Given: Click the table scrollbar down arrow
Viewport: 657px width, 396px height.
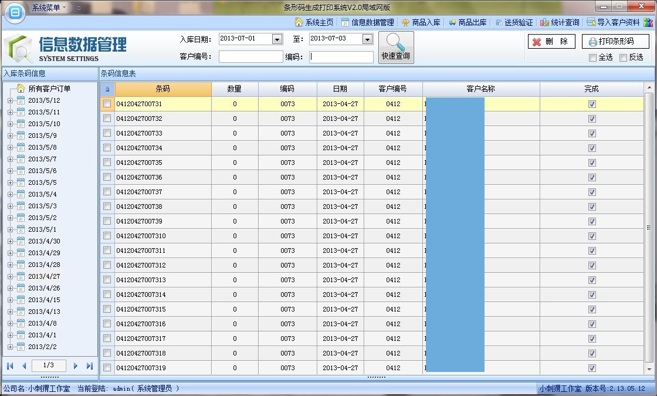Looking at the screenshot, I should pyautogui.click(x=649, y=369).
